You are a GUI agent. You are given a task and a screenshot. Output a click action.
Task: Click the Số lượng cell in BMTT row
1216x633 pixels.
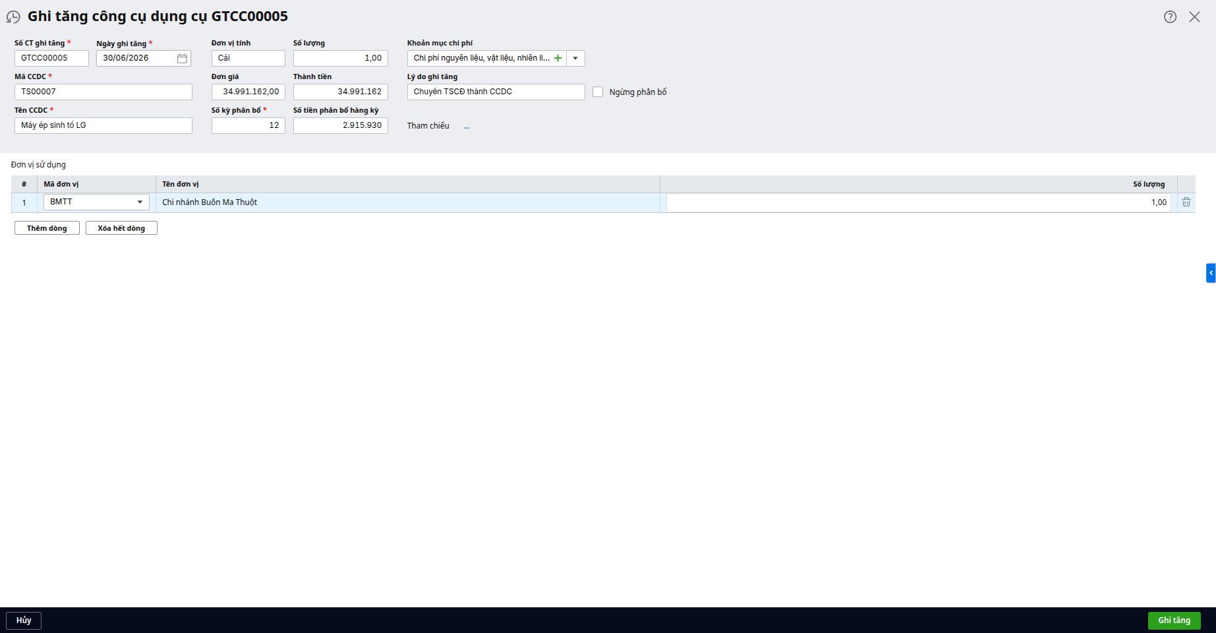coord(919,202)
